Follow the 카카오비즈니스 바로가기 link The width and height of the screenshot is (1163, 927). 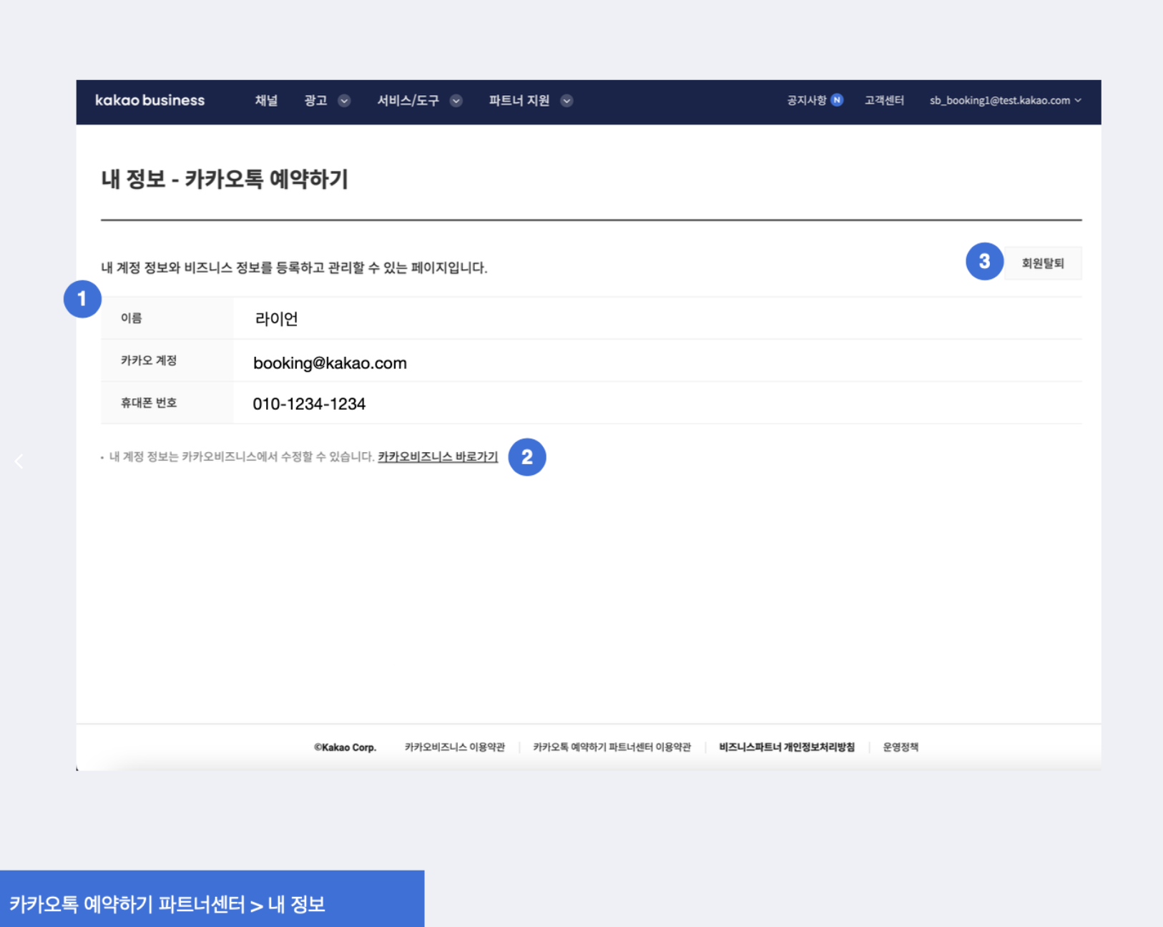pos(438,457)
